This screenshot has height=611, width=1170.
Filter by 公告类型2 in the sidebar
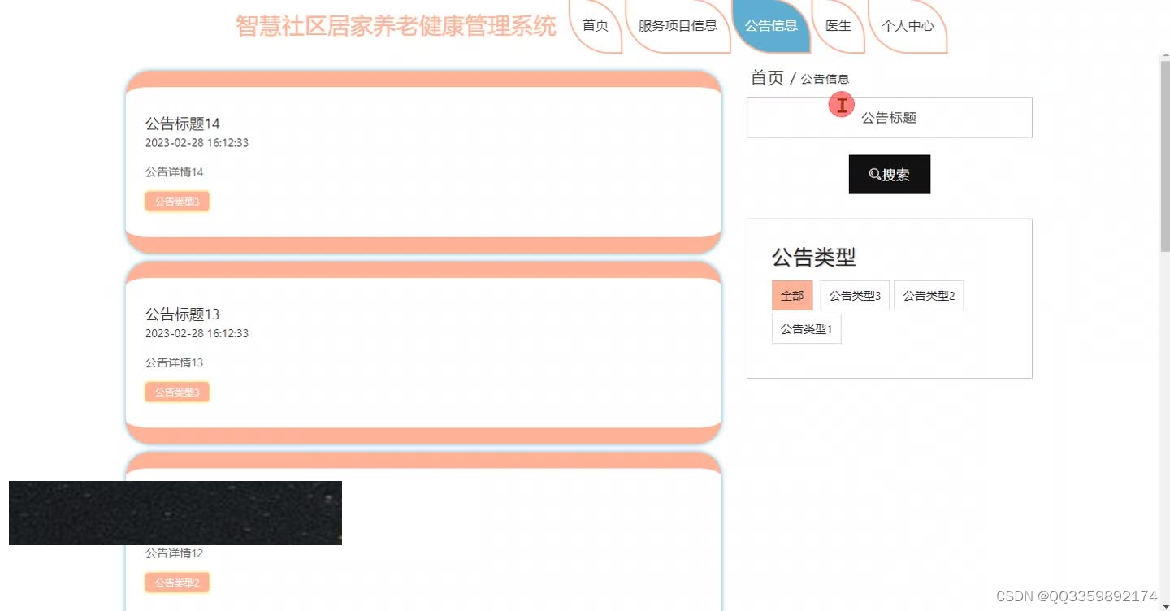click(929, 296)
